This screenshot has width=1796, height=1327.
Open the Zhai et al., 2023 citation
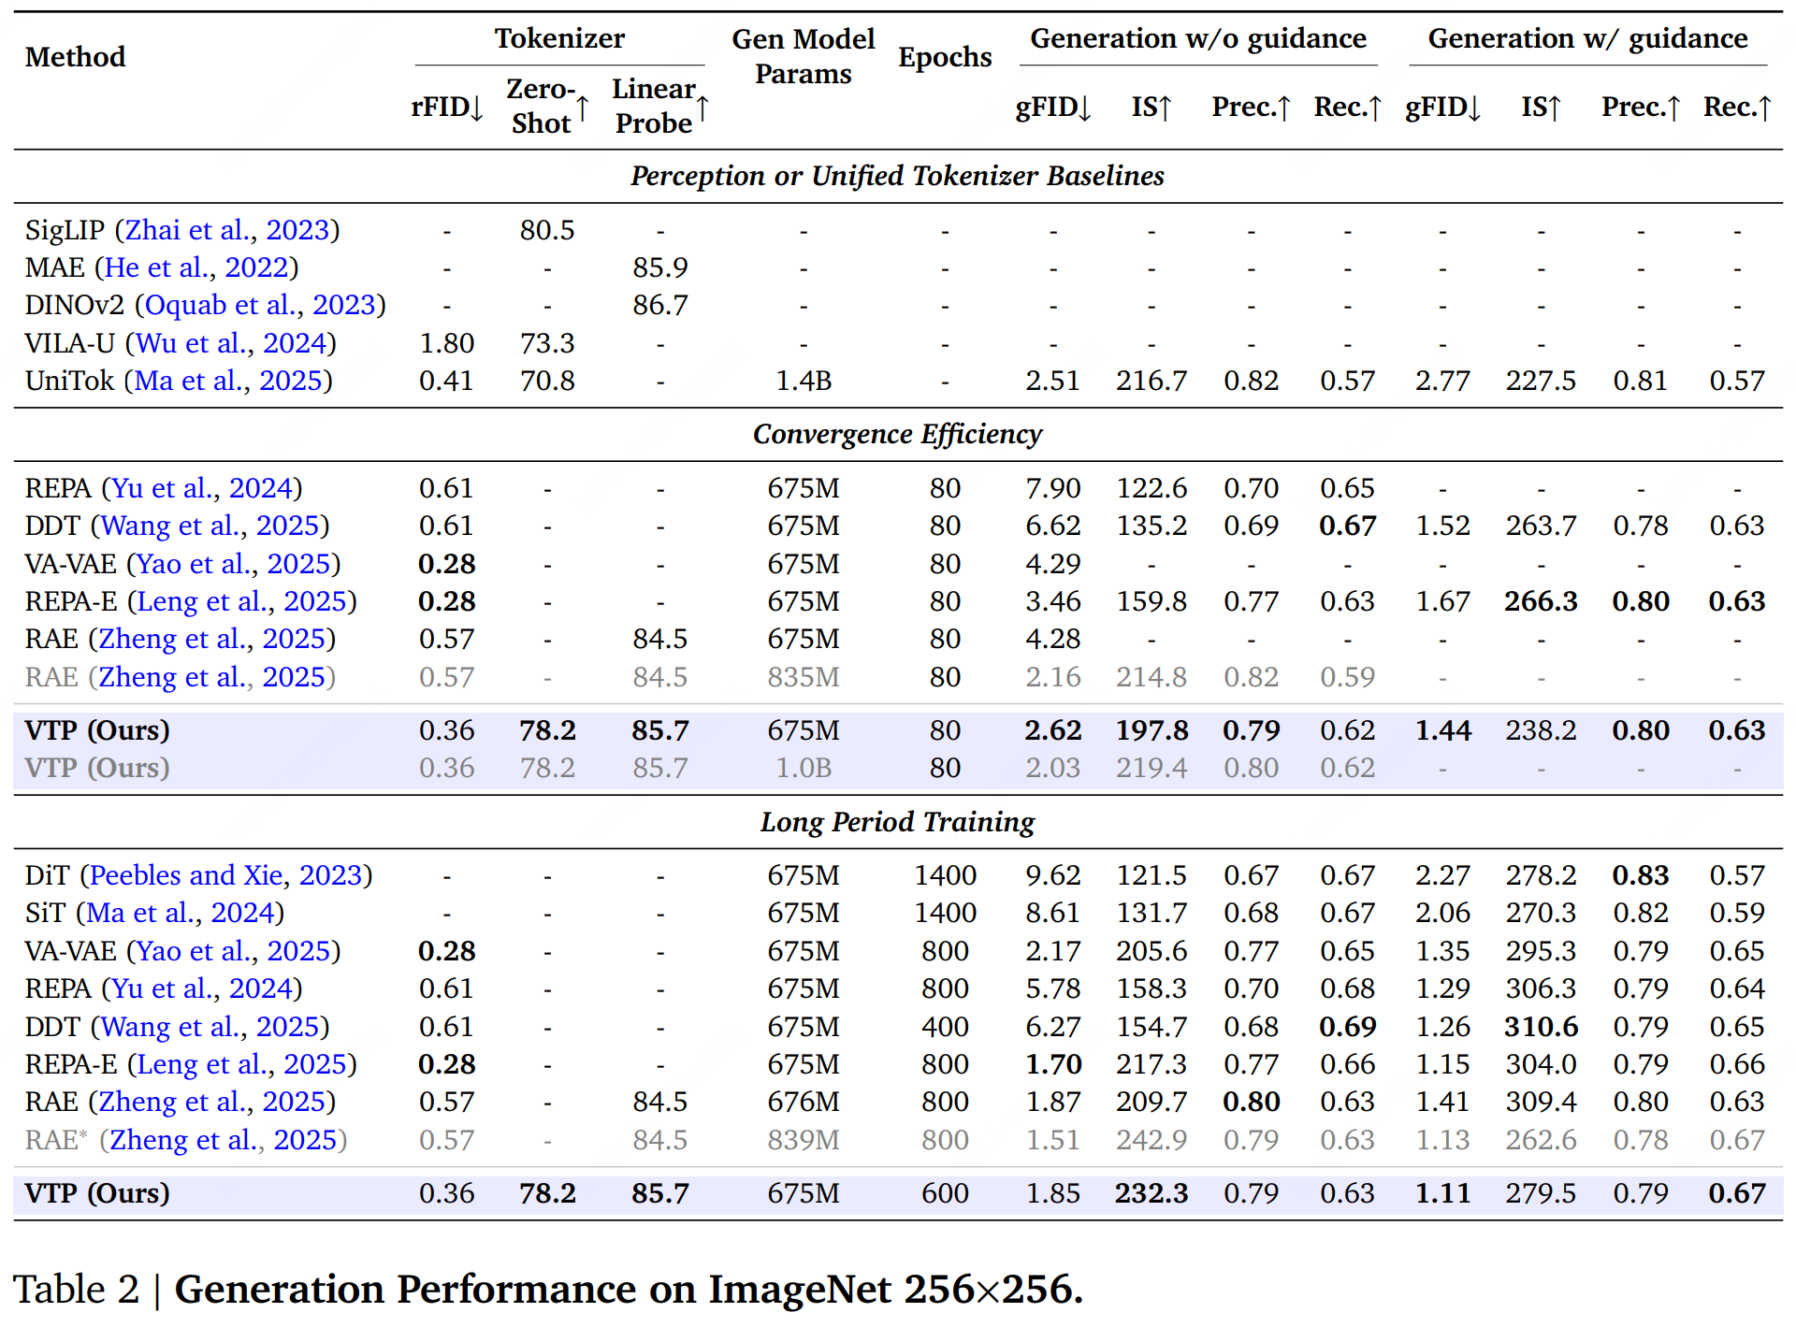point(227,230)
